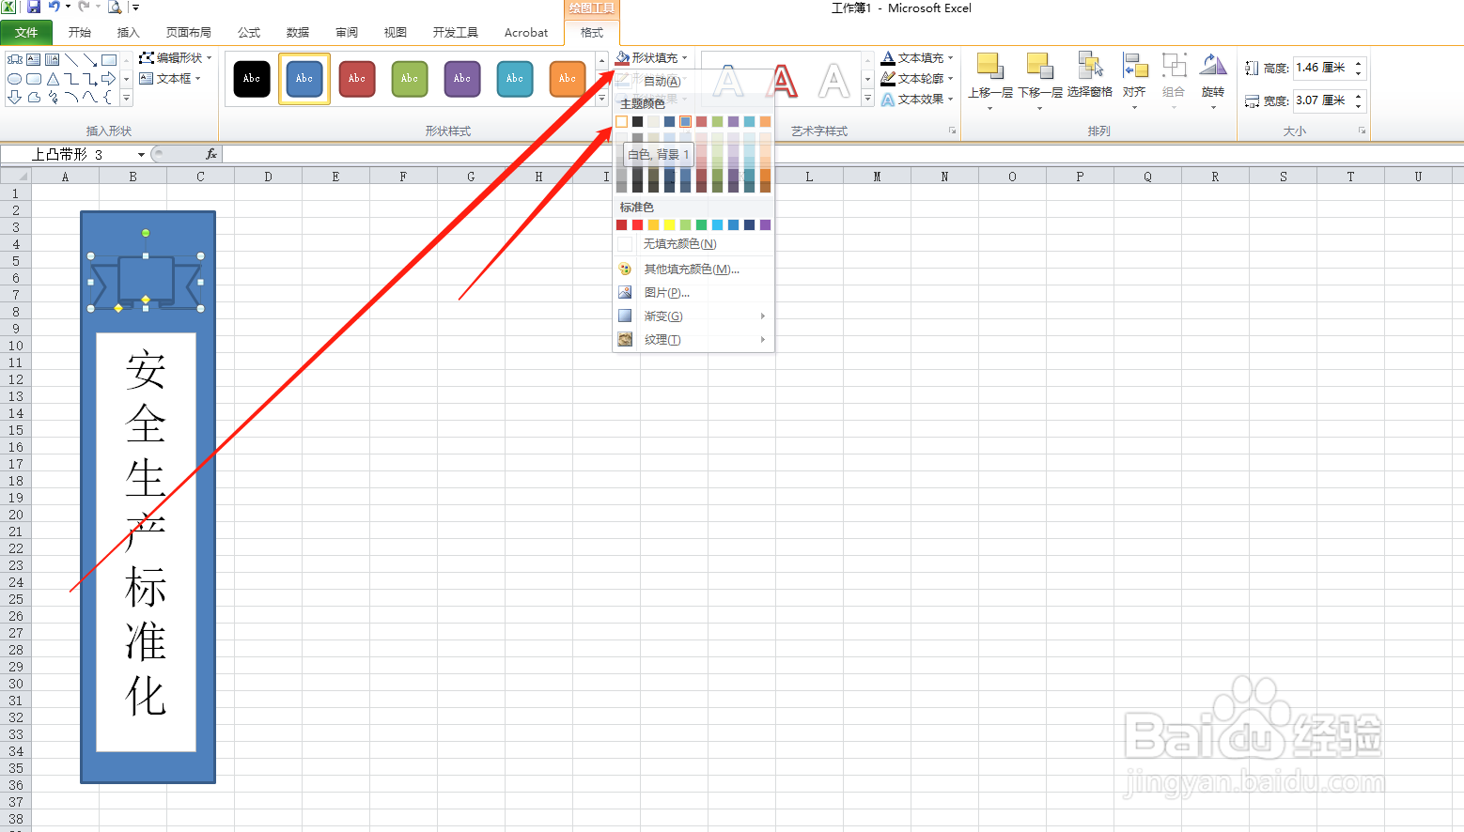Screen dimensions: 1464x832
Task: Click Send Backward icon
Action: pyautogui.click(x=1040, y=66)
